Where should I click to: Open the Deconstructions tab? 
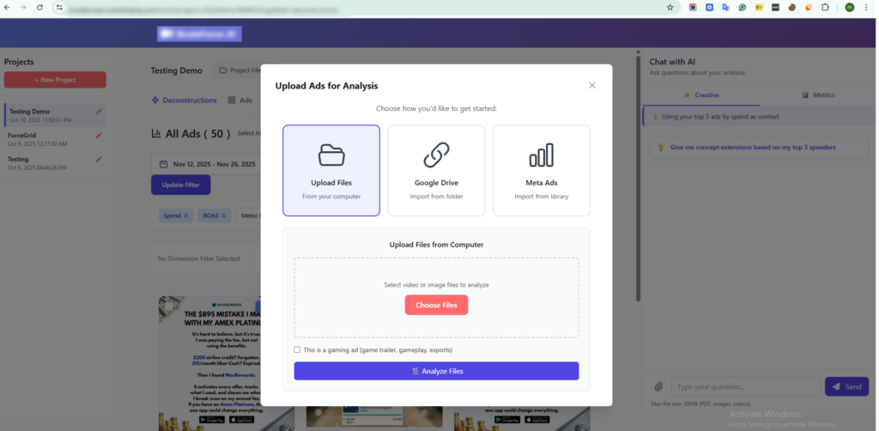(x=184, y=100)
